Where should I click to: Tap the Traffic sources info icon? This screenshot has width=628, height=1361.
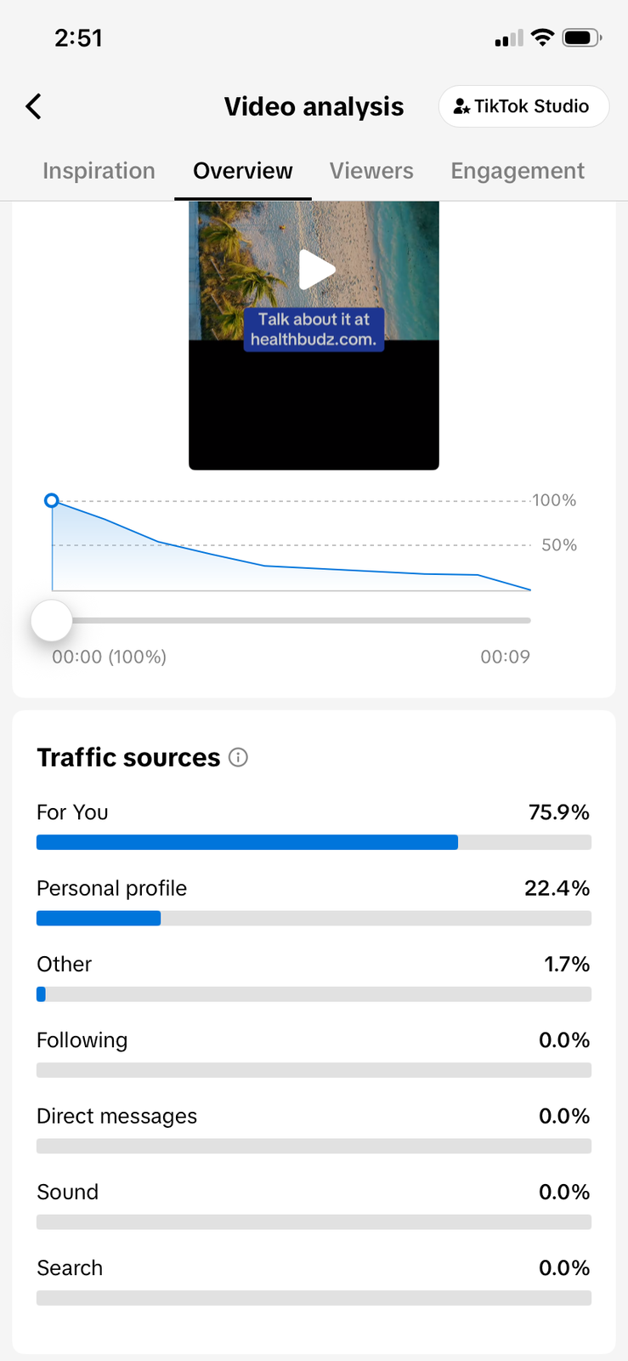pyautogui.click(x=239, y=757)
